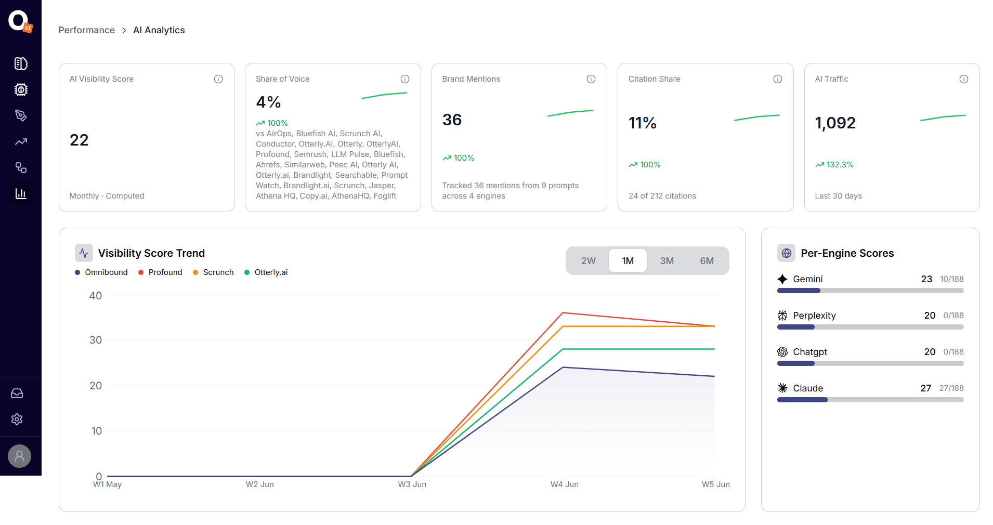Image resolution: width=993 pixels, height=525 pixels.
Task: Open the book icon in sidebar
Action: [21, 63]
